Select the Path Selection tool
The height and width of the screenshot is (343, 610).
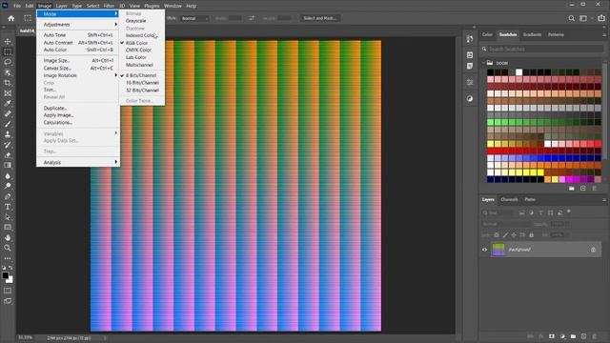(8, 217)
